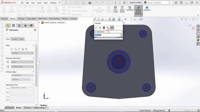200x112 pixels.
Task: Open ConfigurationManager tab icon
Action: click(19, 26)
